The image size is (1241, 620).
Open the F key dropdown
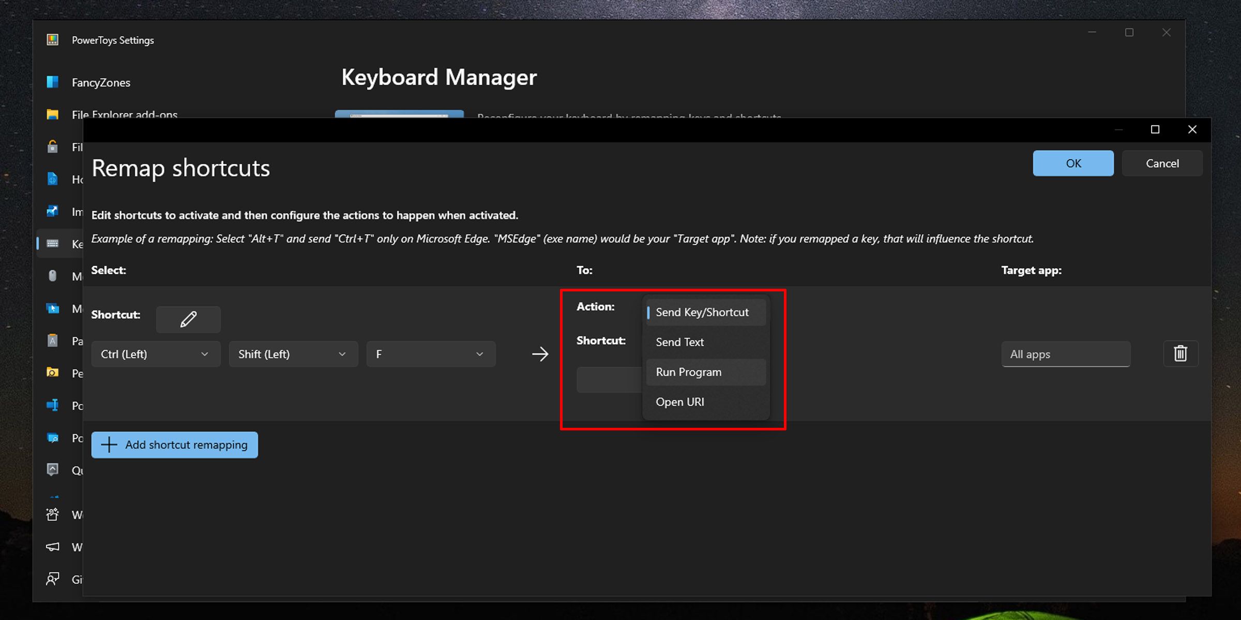431,354
